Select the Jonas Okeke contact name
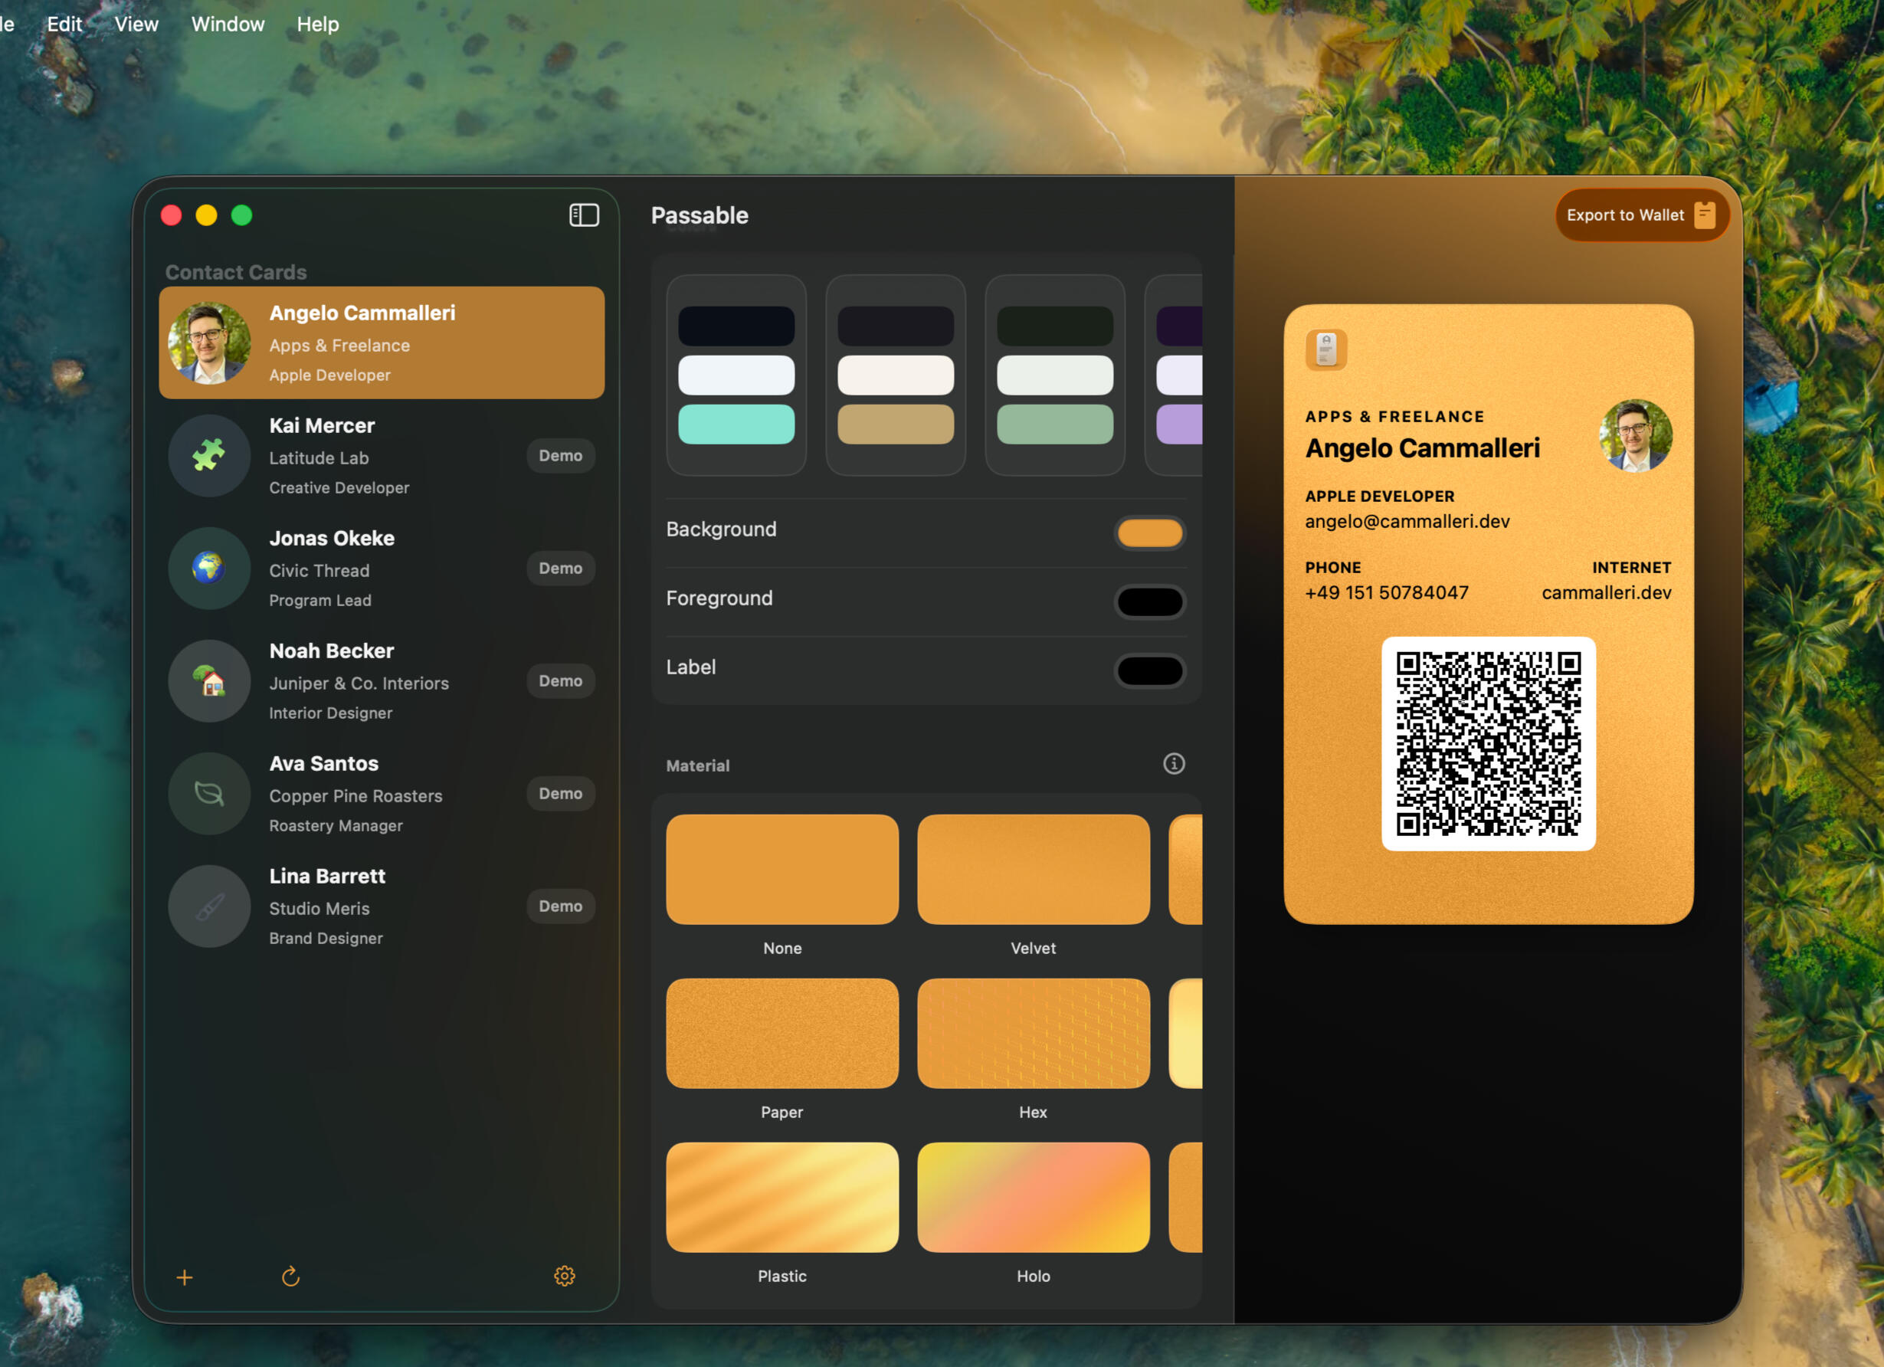Screen dimensions: 1884x1367 333,539
